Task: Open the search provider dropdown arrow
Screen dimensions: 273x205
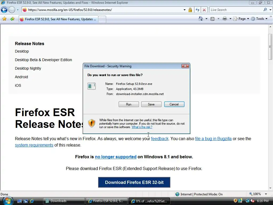Action: [270, 10]
